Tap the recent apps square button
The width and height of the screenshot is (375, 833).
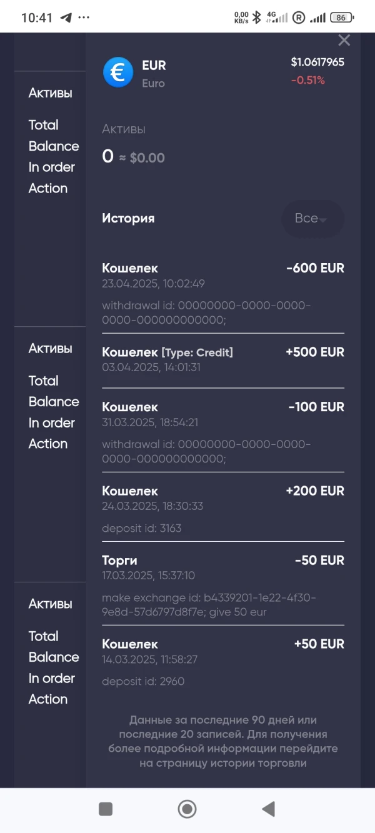(106, 809)
